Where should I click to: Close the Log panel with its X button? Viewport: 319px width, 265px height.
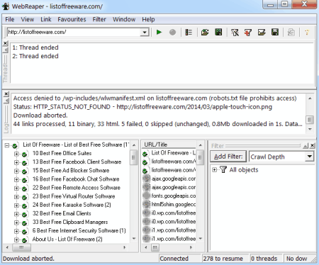pyautogui.click(x=6, y=94)
